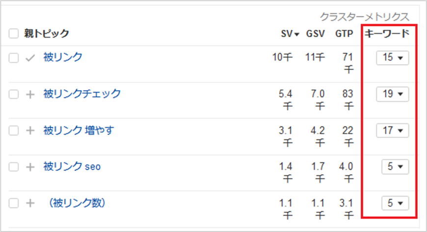Tick checkbox for 被リンク 増やす row
427x232 pixels.
click(14, 130)
